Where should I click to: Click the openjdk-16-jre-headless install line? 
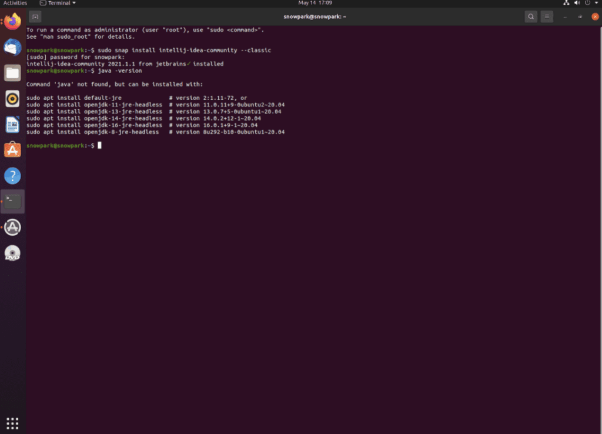[142, 125]
